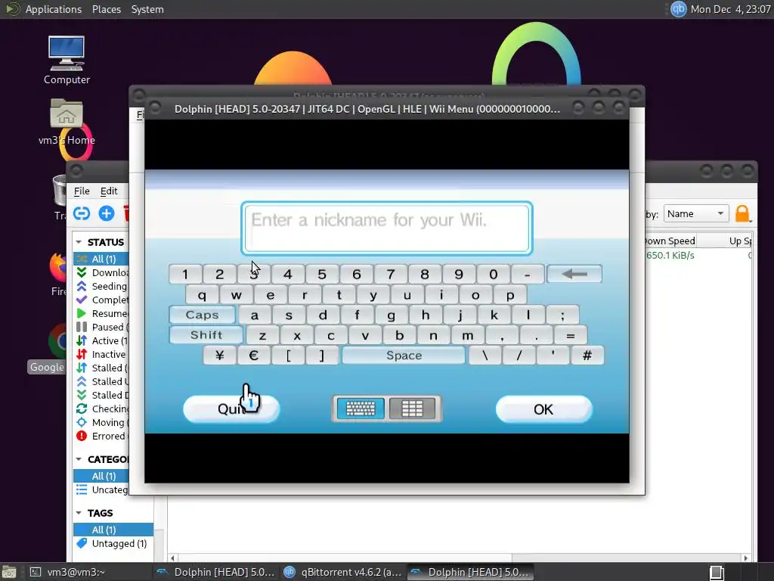The height and width of the screenshot is (581, 774).
Task: Tap the yen symbol key
Action: coord(220,356)
